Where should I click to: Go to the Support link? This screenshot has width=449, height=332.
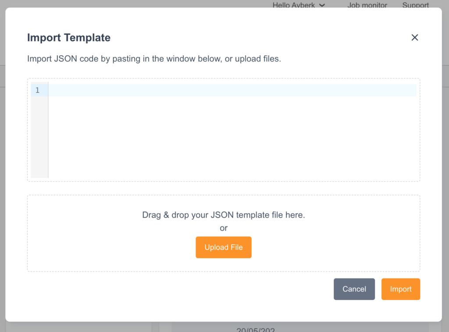point(415,5)
